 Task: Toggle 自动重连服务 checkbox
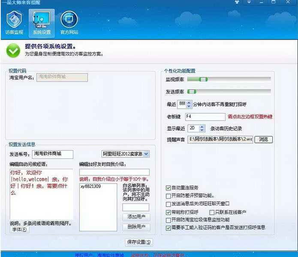click(168, 188)
